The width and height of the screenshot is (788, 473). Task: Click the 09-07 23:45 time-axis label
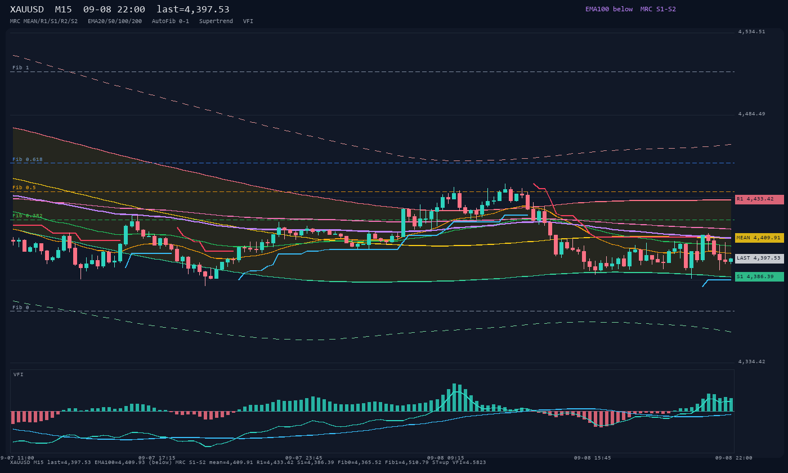[x=304, y=458]
